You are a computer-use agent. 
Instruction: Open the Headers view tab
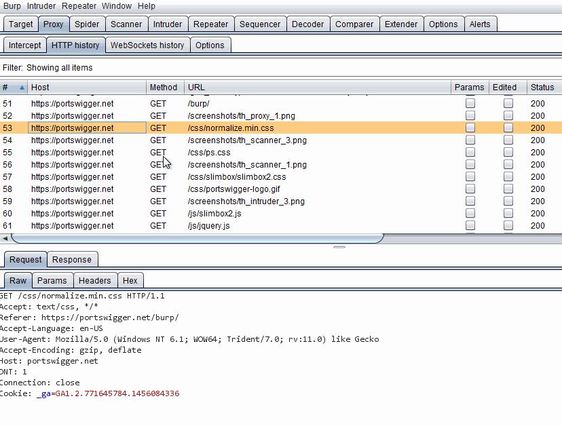tap(94, 281)
